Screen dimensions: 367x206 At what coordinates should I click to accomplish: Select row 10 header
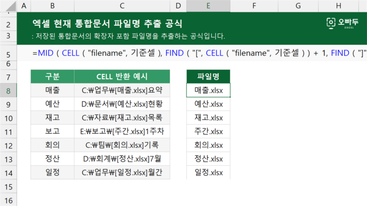click(x=9, y=118)
